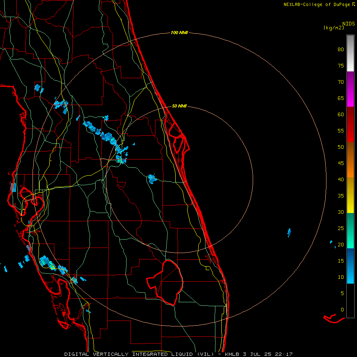
Task: Click the scale value 25
Action: click(x=341, y=228)
